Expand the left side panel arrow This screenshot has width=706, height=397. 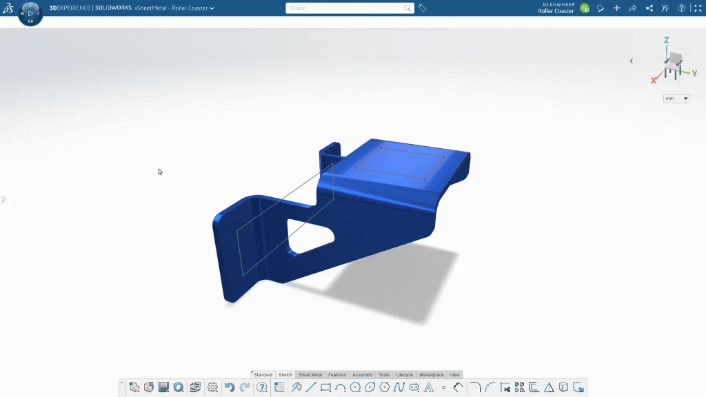[3, 199]
